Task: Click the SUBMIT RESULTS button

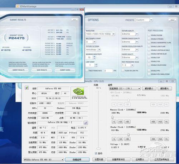Action: [x=18, y=70]
